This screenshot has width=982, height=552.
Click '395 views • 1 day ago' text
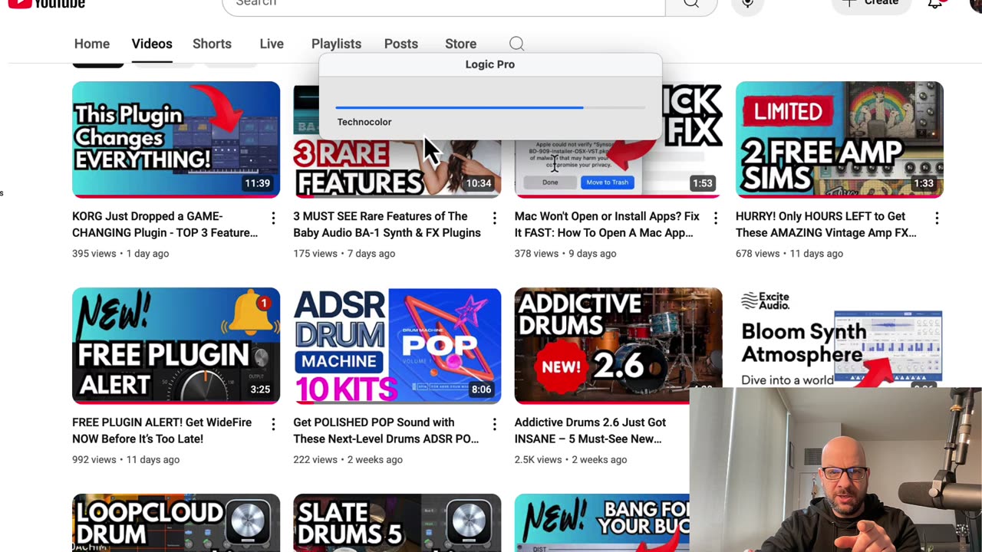[x=120, y=253]
